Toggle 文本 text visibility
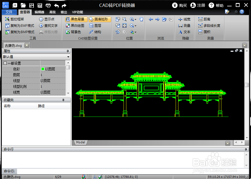Screen dimensions: 251x179 pos(185,32)
